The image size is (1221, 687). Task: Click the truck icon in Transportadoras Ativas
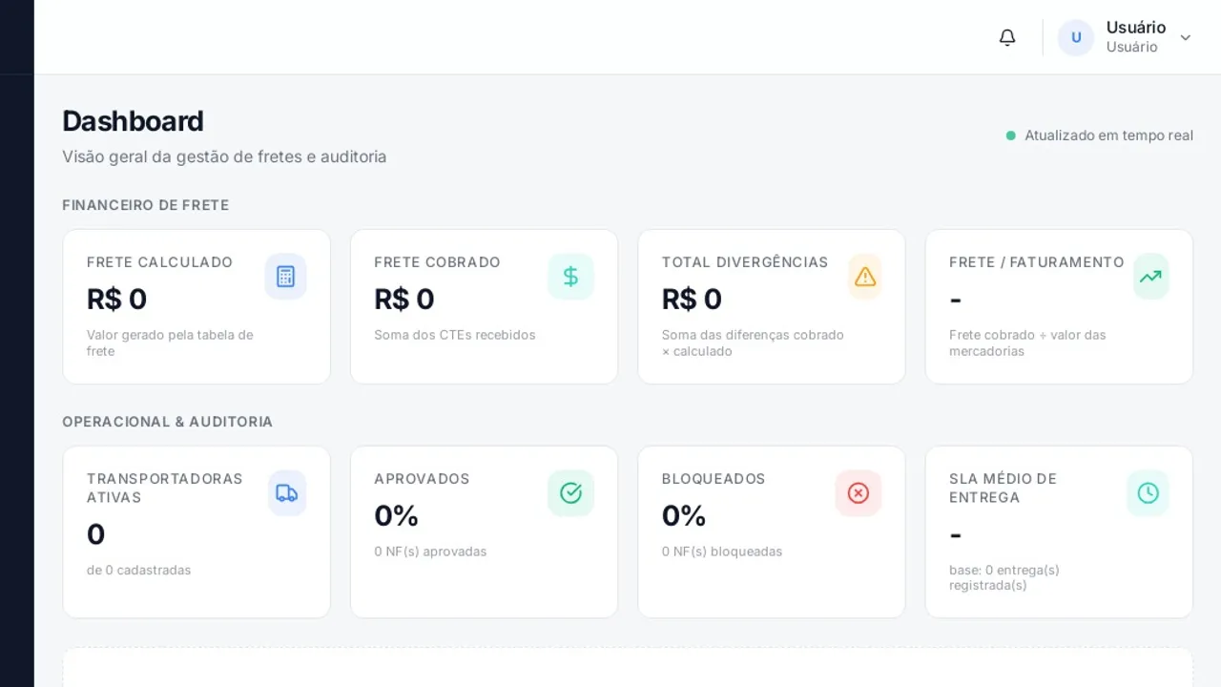click(287, 493)
